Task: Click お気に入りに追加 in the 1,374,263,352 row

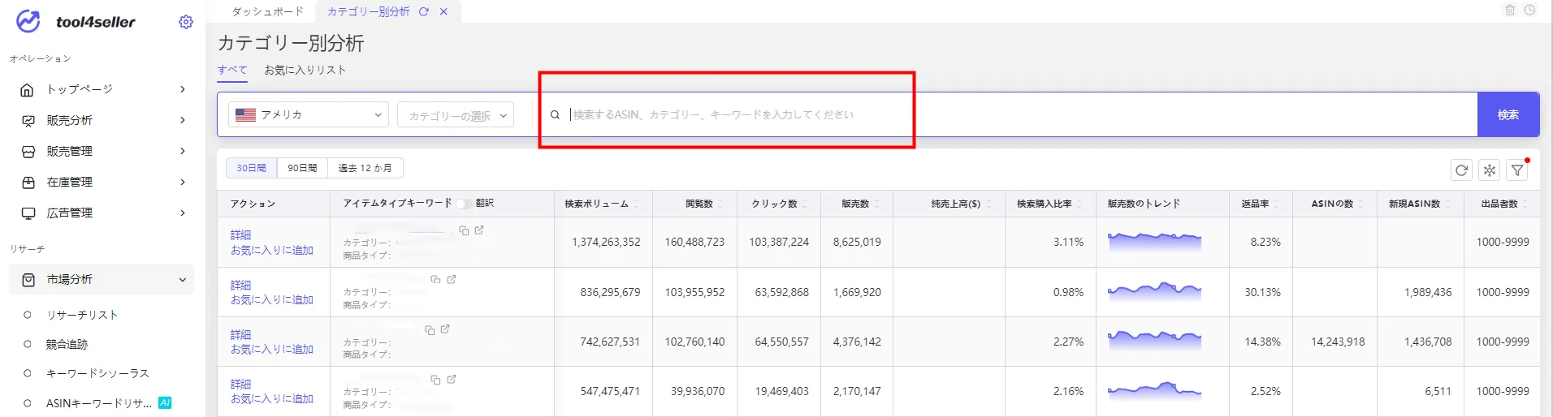Action: point(271,250)
